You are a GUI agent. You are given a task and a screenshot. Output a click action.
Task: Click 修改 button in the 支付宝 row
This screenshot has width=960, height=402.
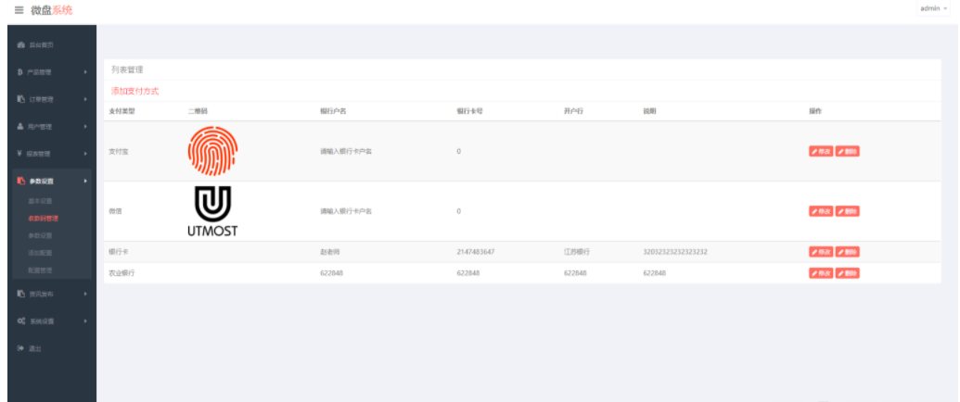point(821,152)
